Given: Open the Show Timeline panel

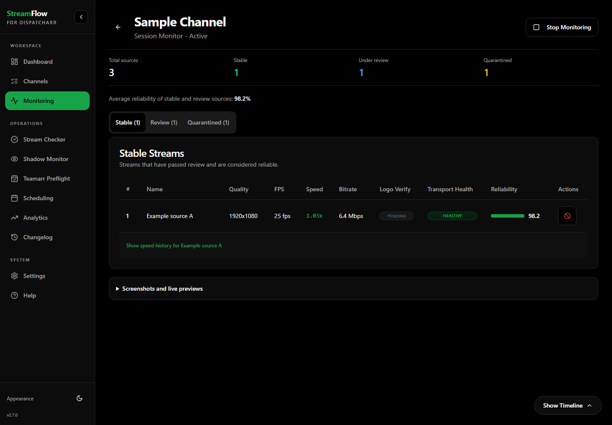Looking at the screenshot, I should pos(568,405).
